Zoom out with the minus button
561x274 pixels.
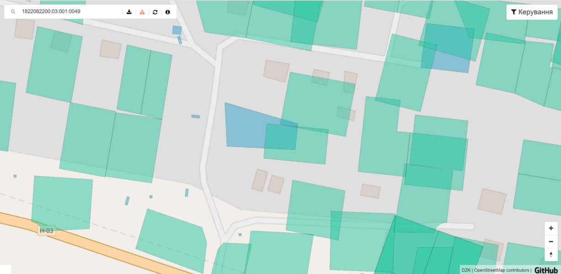click(551, 241)
